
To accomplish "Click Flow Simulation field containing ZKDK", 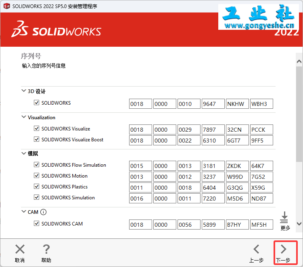I will click(237, 166).
